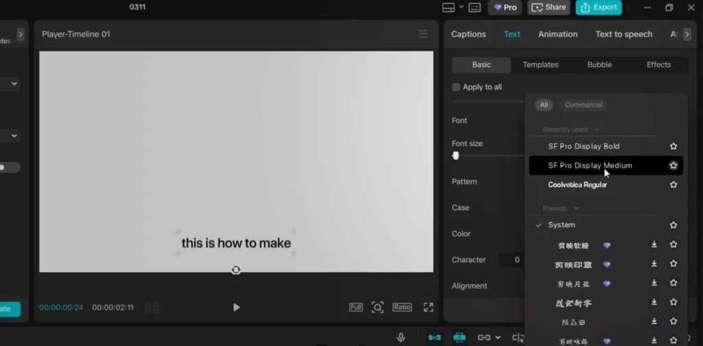Click the rotate handle below the text box
Image resolution: width=703 pixels, height=346 pixels.
[x=236, y=270]
